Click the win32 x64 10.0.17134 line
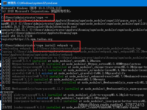Image resolution: width=147 pixels, height=110 pixels. click(17, 36)
